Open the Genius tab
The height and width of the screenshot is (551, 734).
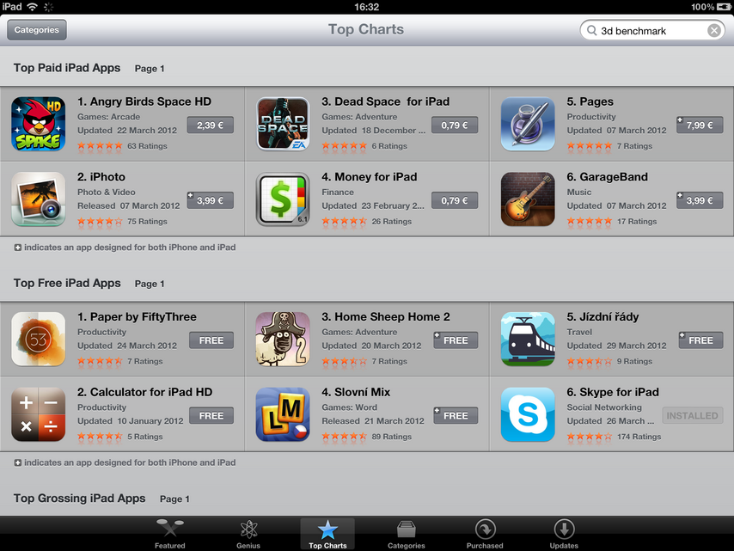pos(248,534)
